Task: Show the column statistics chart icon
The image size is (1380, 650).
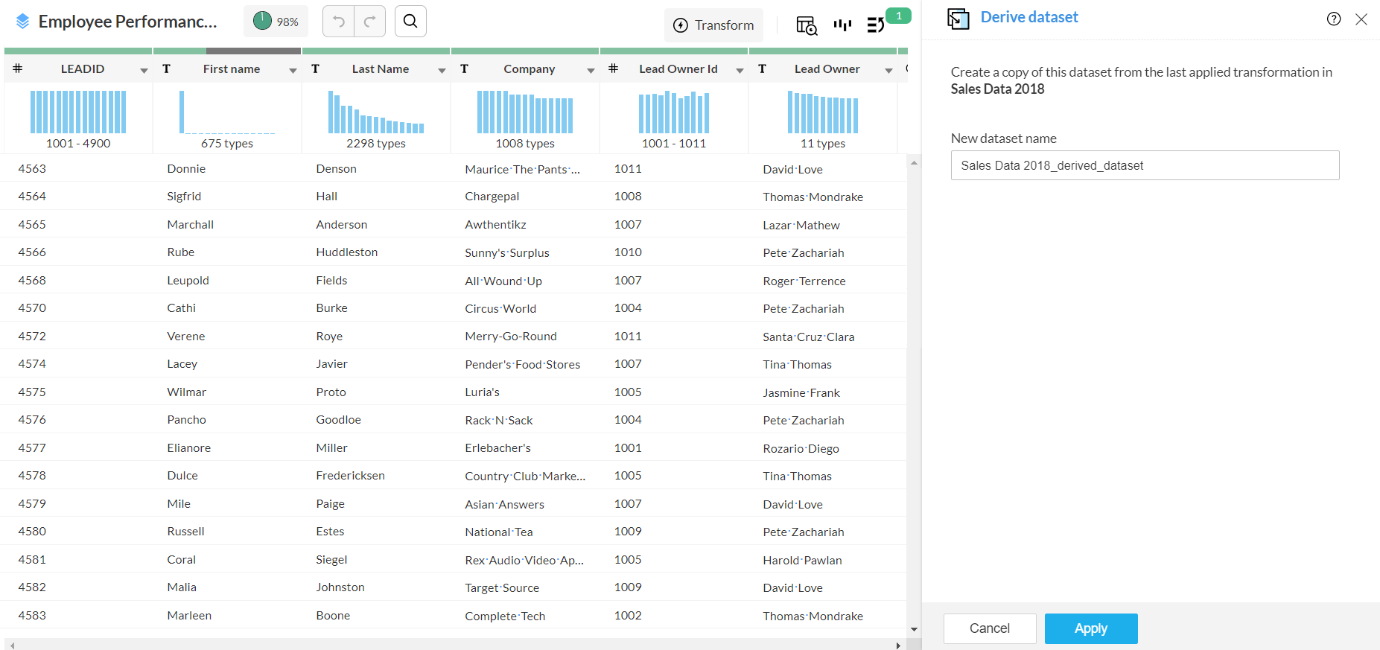Action: point(842,25)
